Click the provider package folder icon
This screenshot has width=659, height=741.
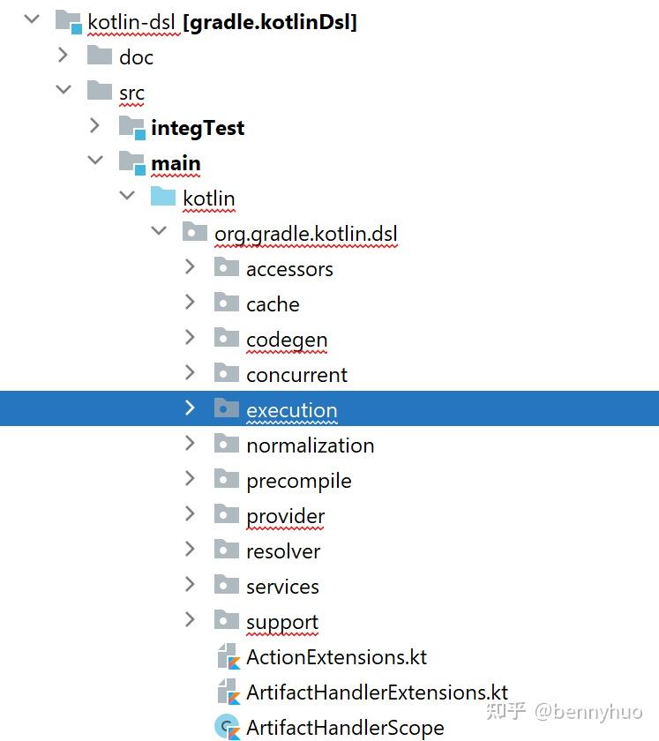228,514
